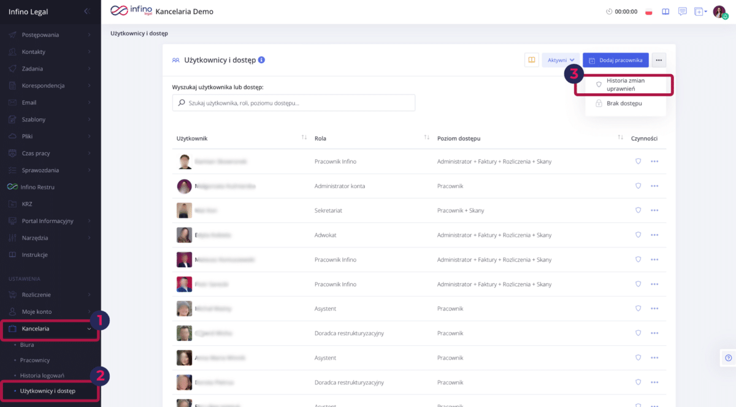Click the shield icon in the Adwokat row

point(638,235)
